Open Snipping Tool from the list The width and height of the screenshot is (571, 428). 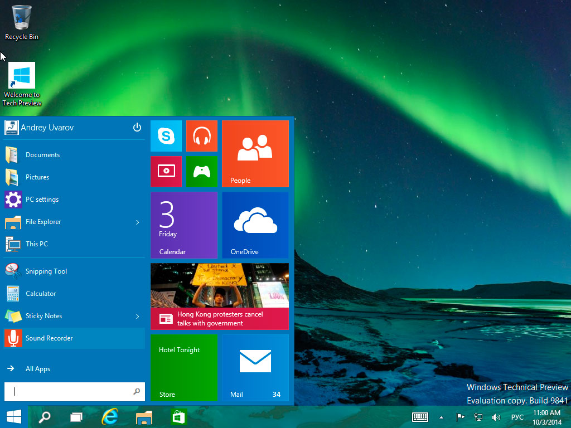[x=46, y=271]
